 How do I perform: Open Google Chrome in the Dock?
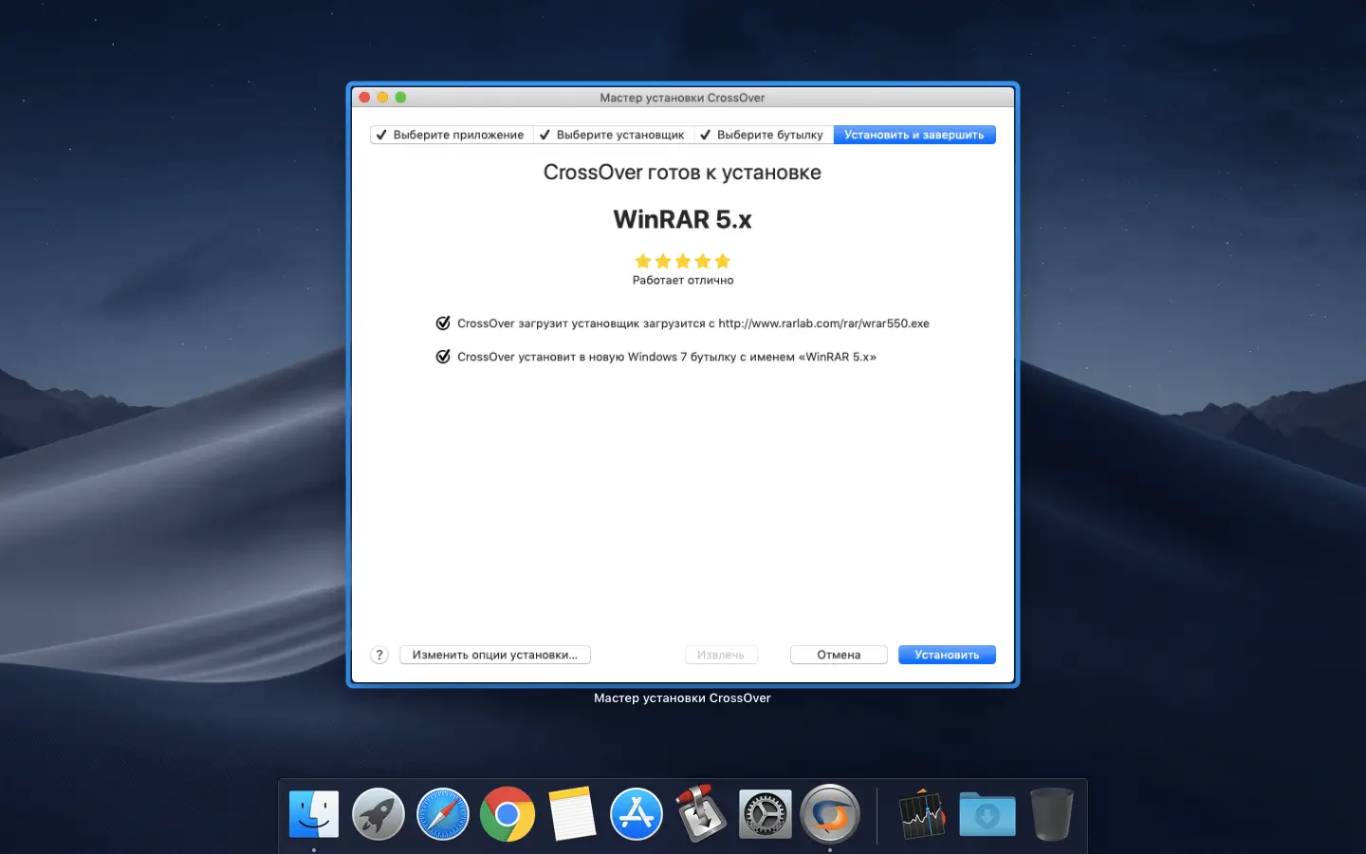pyautogui.click(x=508, y=813)
